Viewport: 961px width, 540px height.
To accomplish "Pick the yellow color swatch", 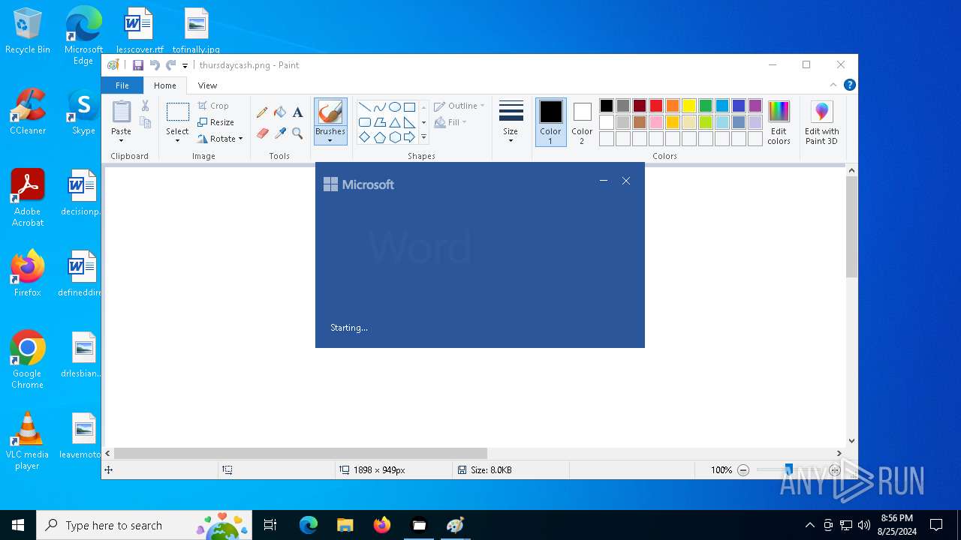I will pos(689,106).
